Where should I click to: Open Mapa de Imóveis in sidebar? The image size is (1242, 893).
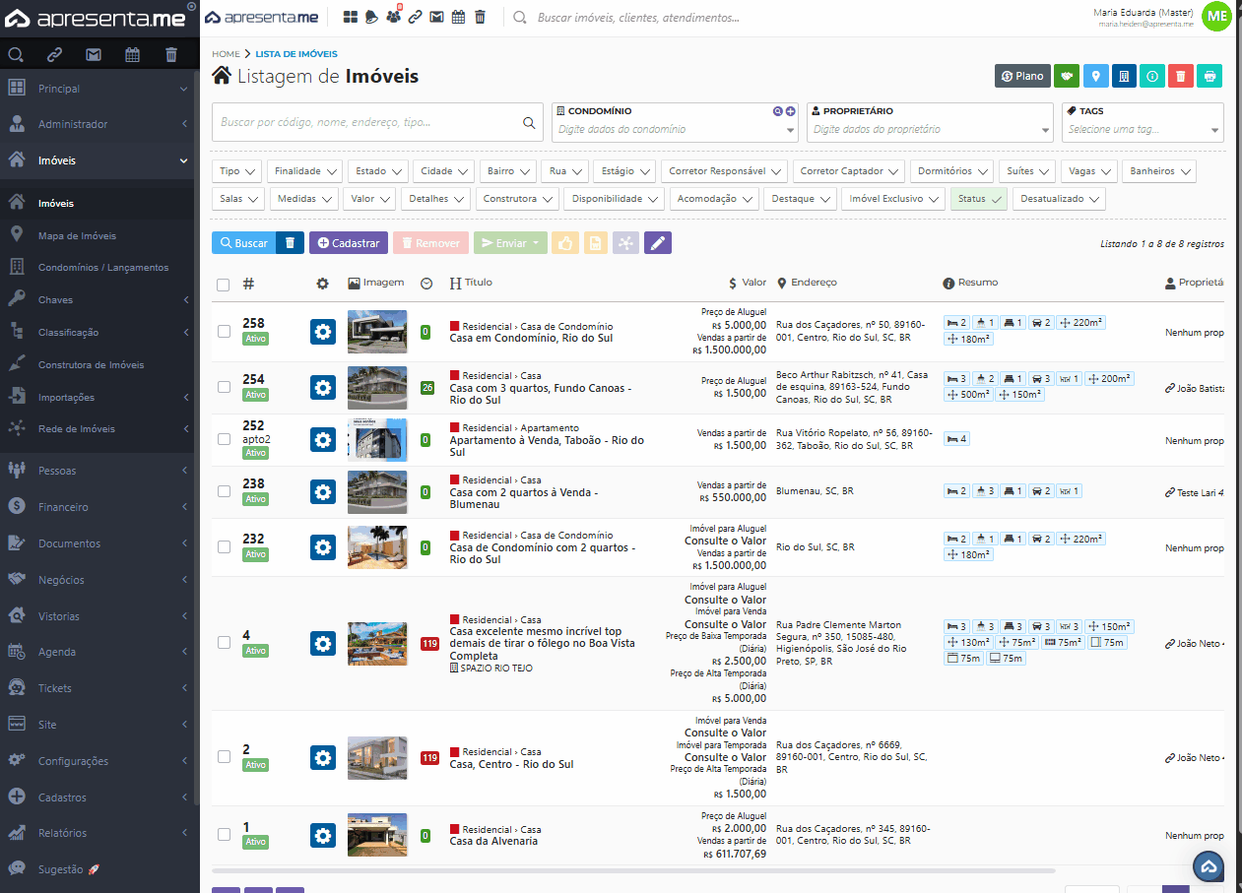click(x=77, y=236)
